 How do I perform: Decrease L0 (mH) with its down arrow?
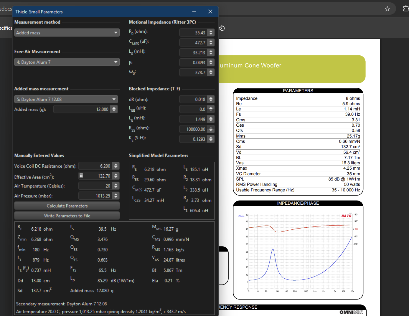[x=211, y=54]
